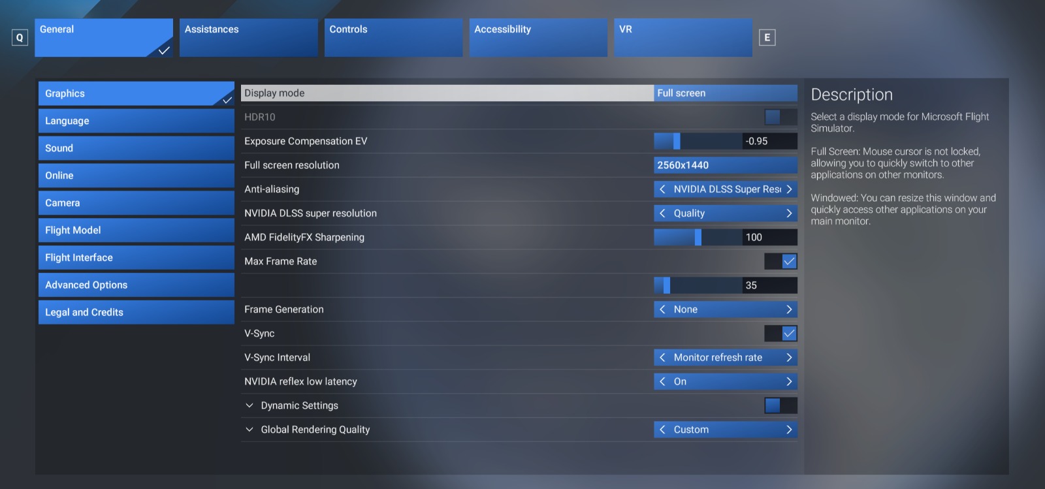Enable the Dynamic Settings toggle

point(781,405)
